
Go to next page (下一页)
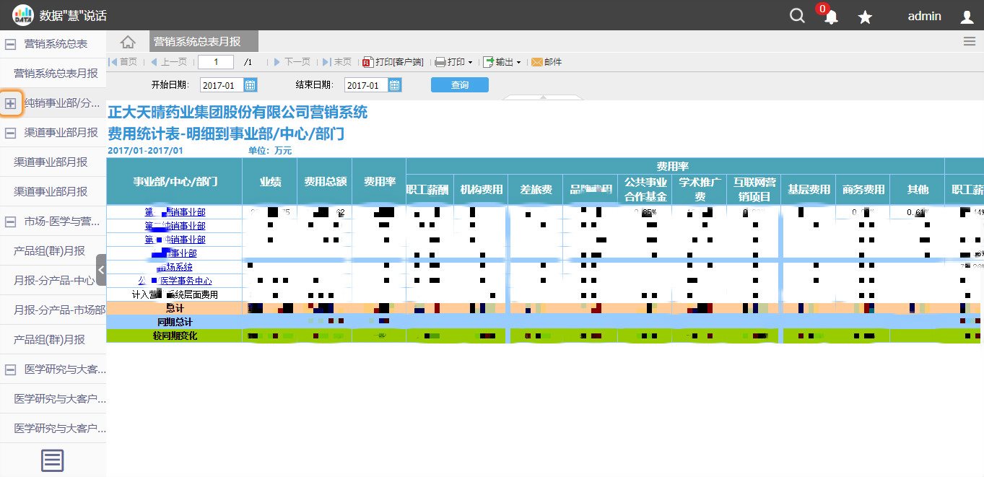292,62
